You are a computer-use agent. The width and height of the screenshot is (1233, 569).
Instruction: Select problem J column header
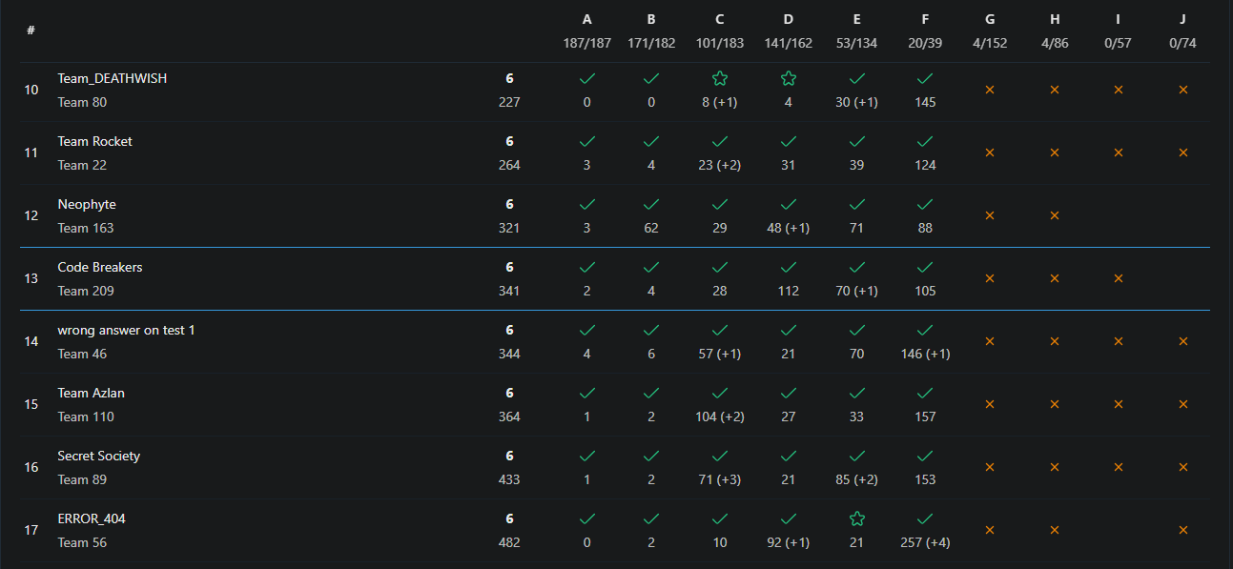pos(1182,20)
